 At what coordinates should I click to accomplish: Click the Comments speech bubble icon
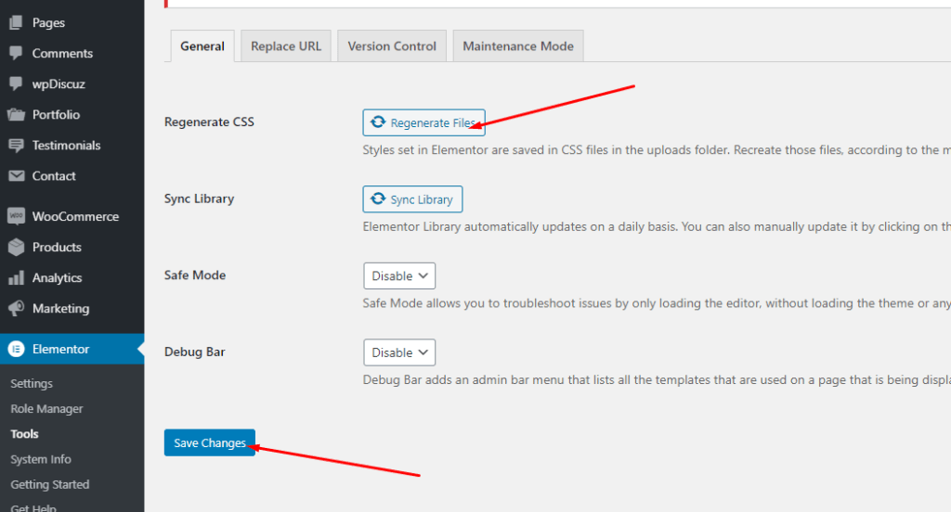pyautogui.click(x=16, y=53)
